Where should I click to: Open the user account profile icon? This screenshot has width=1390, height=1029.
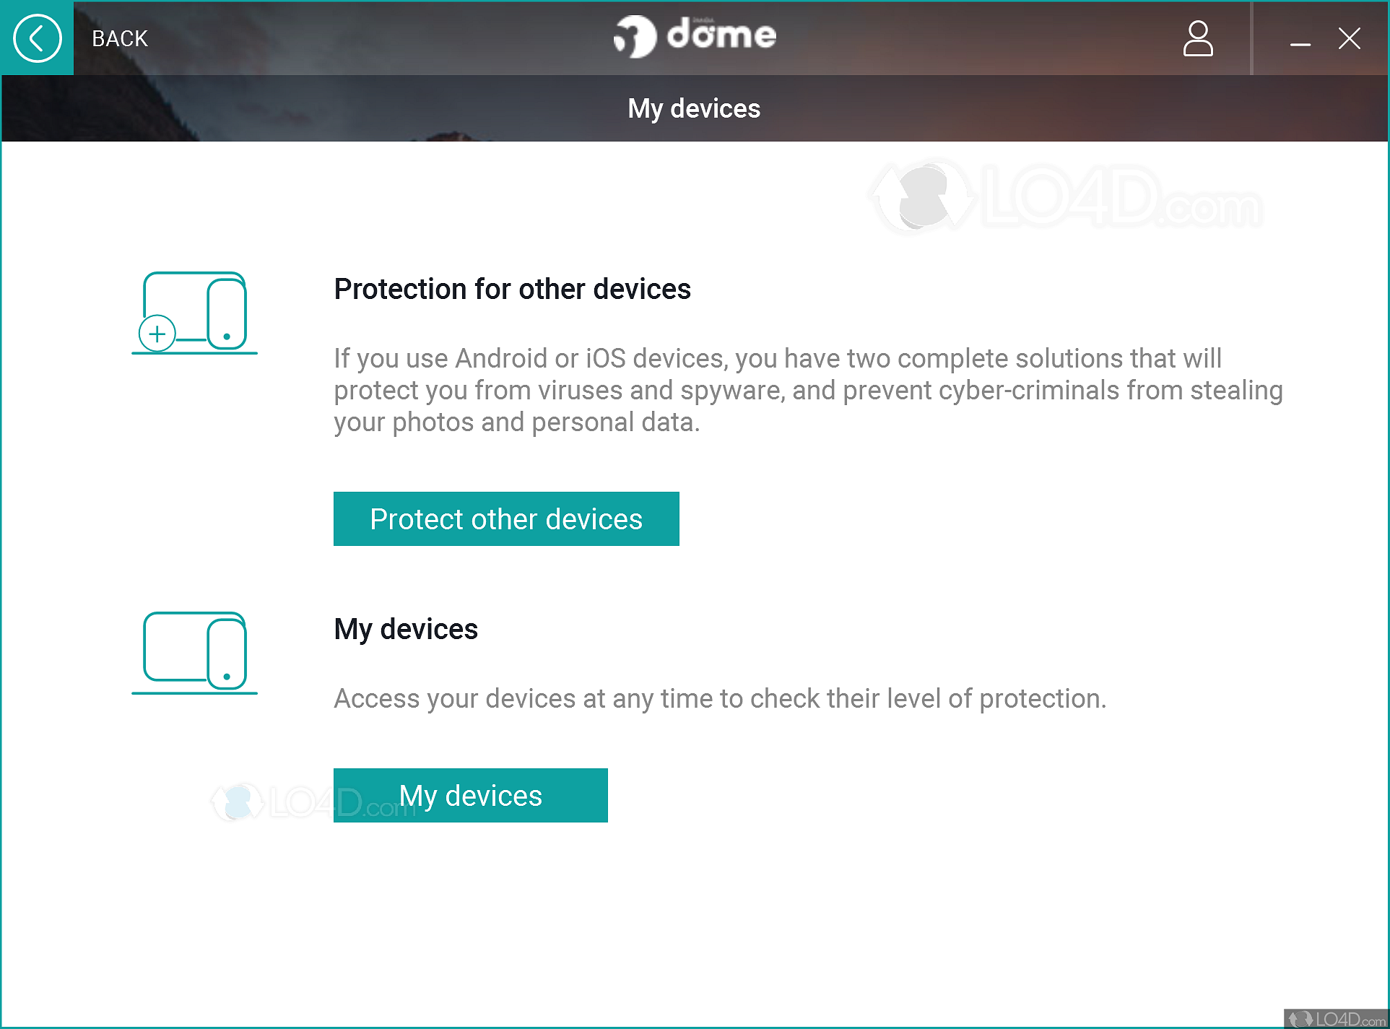[x=1197, y=38]
